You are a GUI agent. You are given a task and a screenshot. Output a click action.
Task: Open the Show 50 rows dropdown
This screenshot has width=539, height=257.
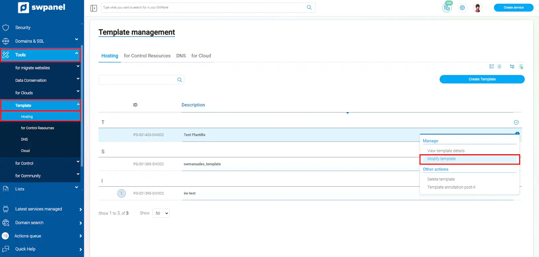(161, 213)
